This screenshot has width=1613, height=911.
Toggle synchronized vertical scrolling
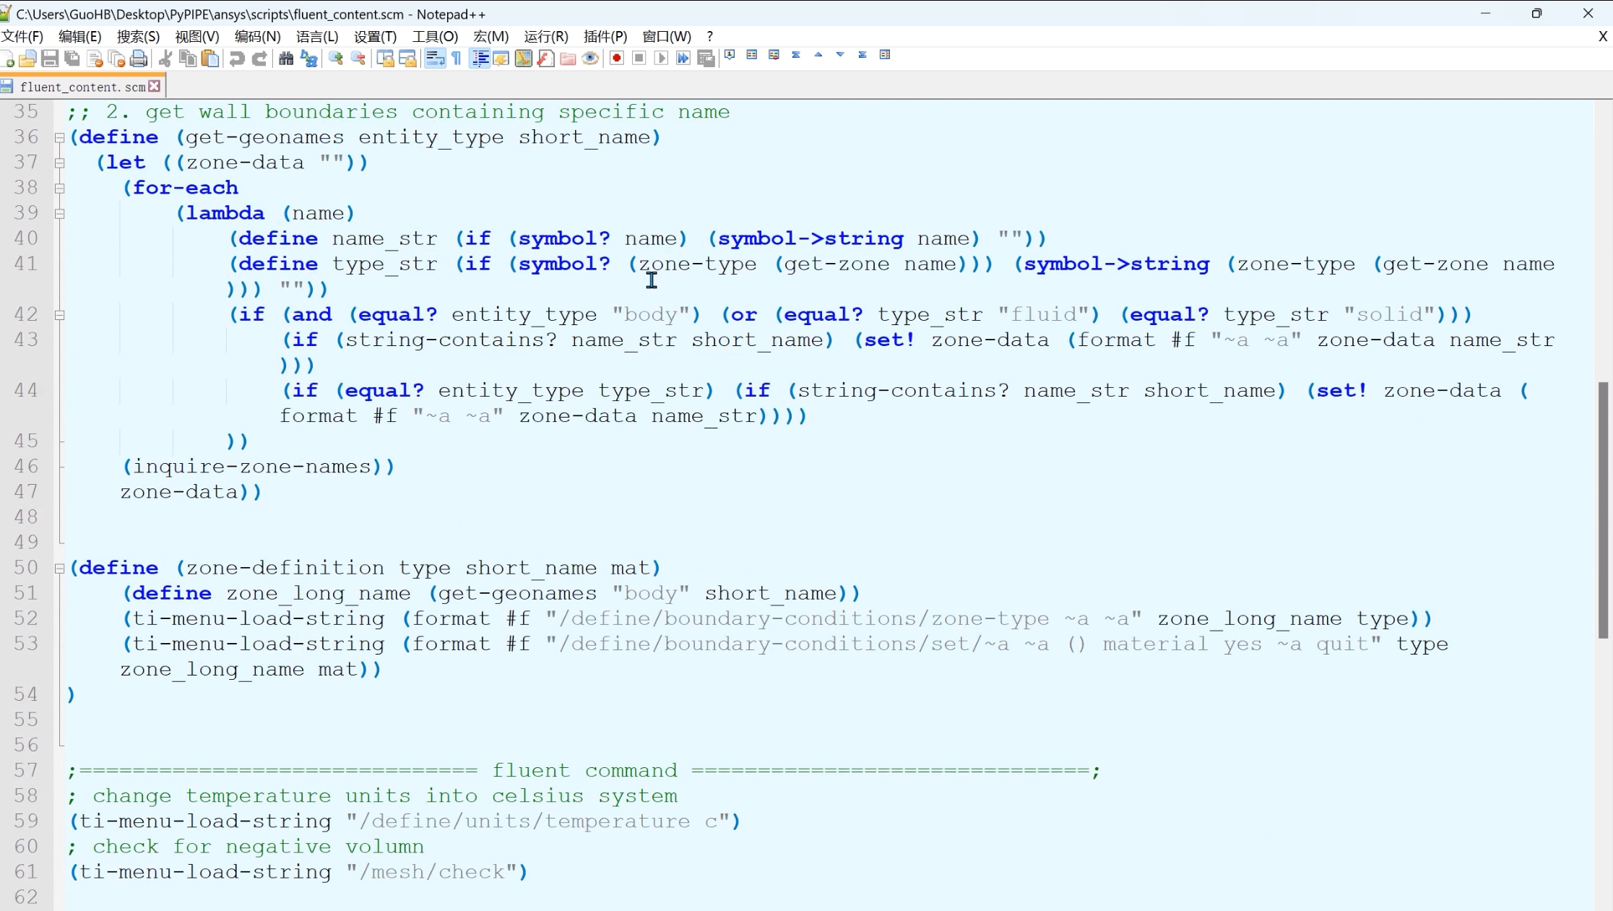(x=385, y=59)
